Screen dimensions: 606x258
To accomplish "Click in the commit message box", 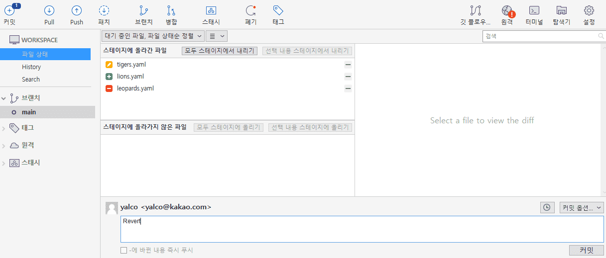I will point(362,229).
